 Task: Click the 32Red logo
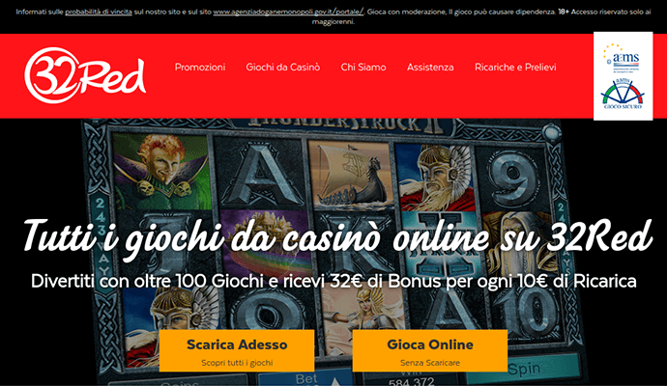[x=85, y=75]
